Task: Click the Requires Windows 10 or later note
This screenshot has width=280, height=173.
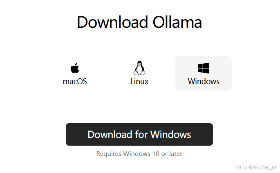Action: pyautogui.click(x=139, y=154)
